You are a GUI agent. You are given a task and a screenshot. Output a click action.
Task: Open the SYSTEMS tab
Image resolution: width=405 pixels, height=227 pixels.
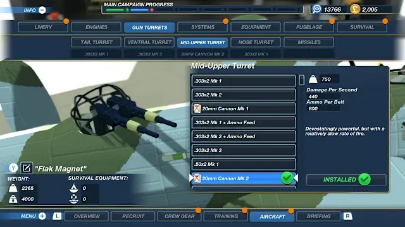click(x=202, y=27)
